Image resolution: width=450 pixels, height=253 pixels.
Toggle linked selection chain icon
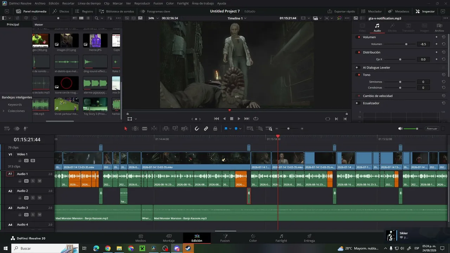(206, 129)
